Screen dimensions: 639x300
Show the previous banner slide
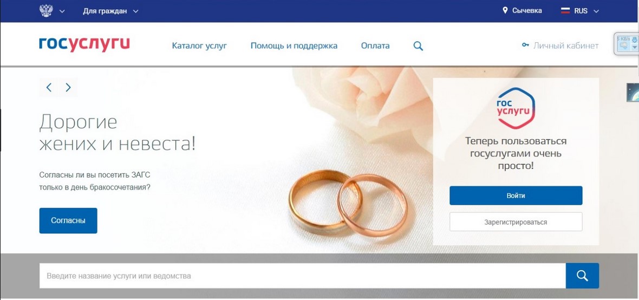(49, 87)
